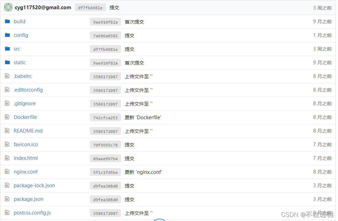Viewport: 338px width, 221px height.
Task: Click the file icon beside Dockerfile
Action: pyautogui.click(x=7, y=117)
